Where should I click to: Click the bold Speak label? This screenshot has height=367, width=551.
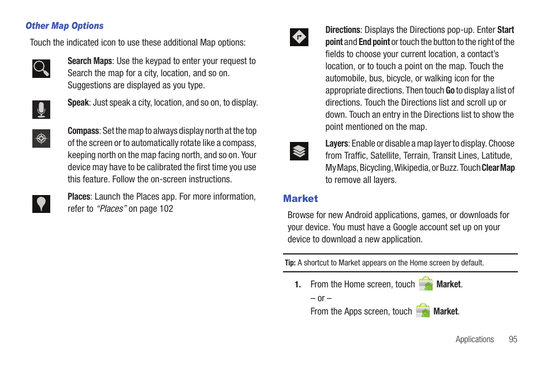78,103
